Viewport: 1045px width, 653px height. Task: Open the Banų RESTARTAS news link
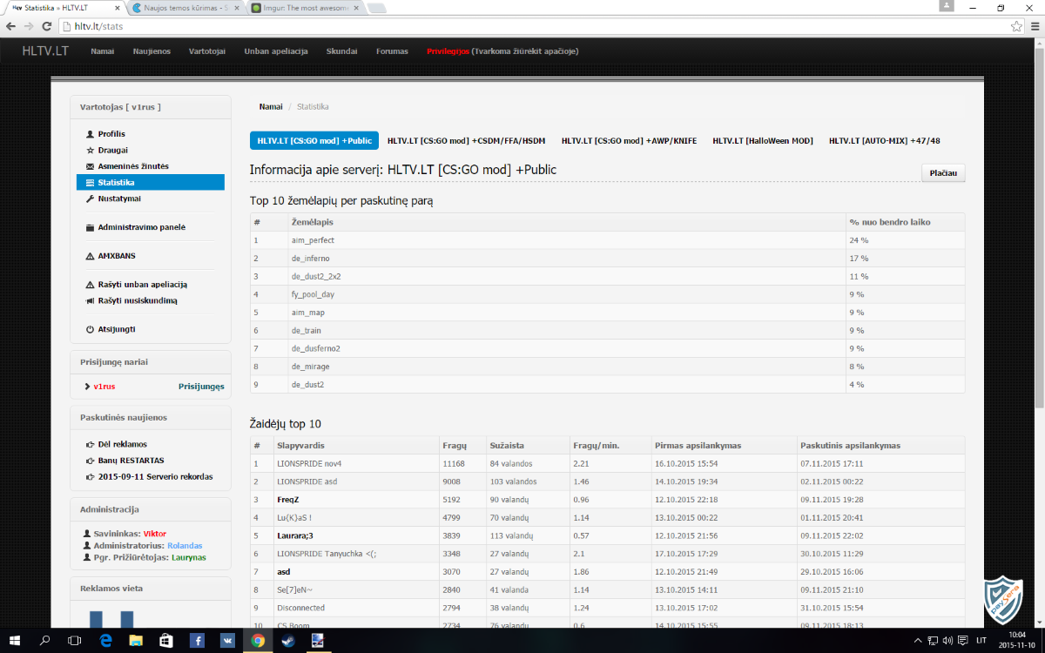(x=131, y=461)
